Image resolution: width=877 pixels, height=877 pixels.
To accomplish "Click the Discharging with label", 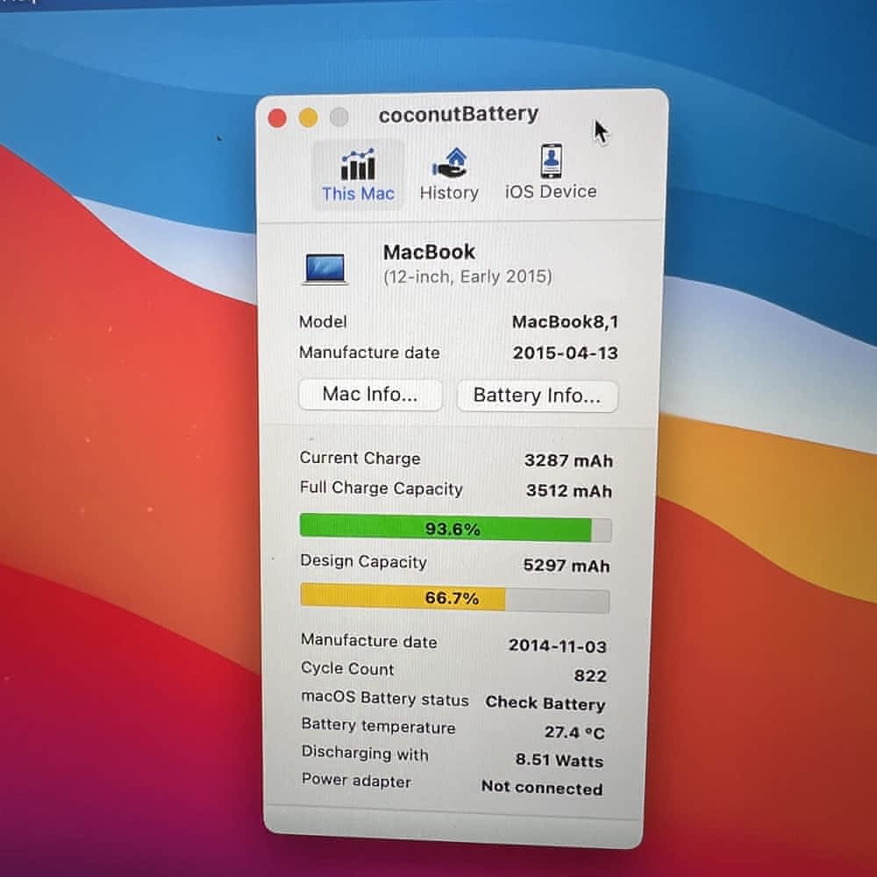I will point(365,752).
